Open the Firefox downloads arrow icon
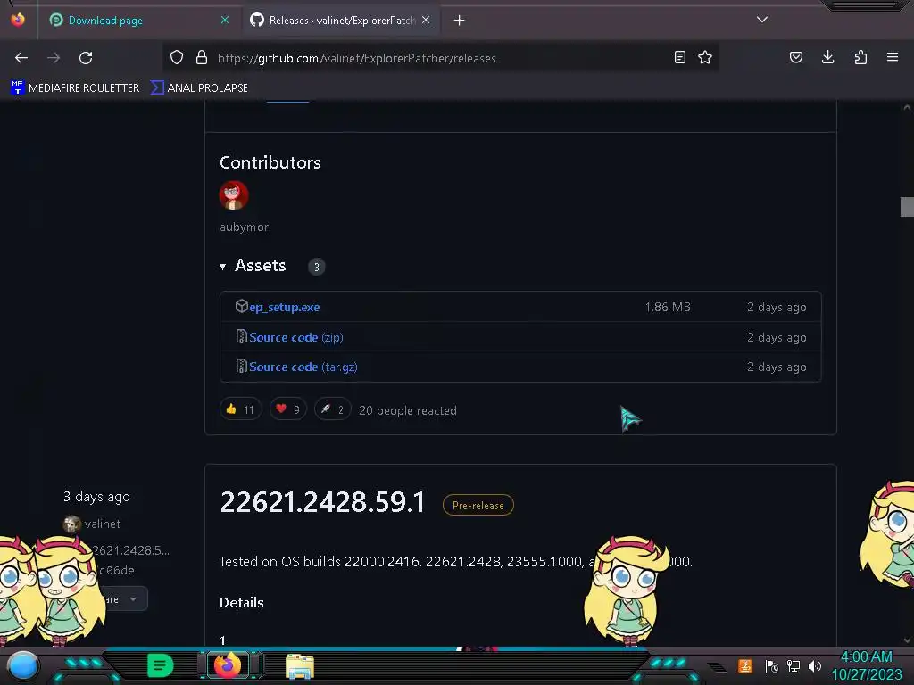Image resolution: width=914 pixels, height=685 pixels. pyautogui.click(x=827, y=57)
